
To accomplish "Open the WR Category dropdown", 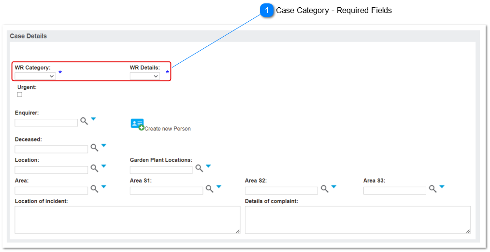I will [x=35, y=76].
